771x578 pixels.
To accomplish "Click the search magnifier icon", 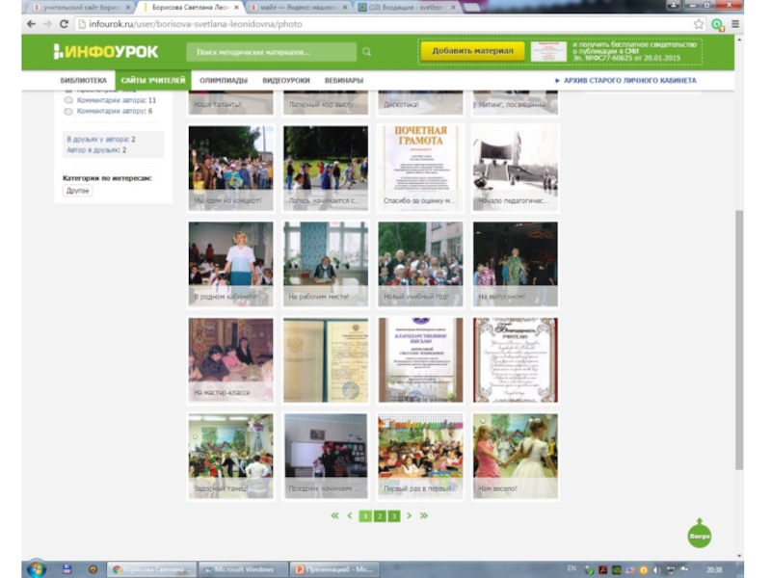I will (367, 52).
